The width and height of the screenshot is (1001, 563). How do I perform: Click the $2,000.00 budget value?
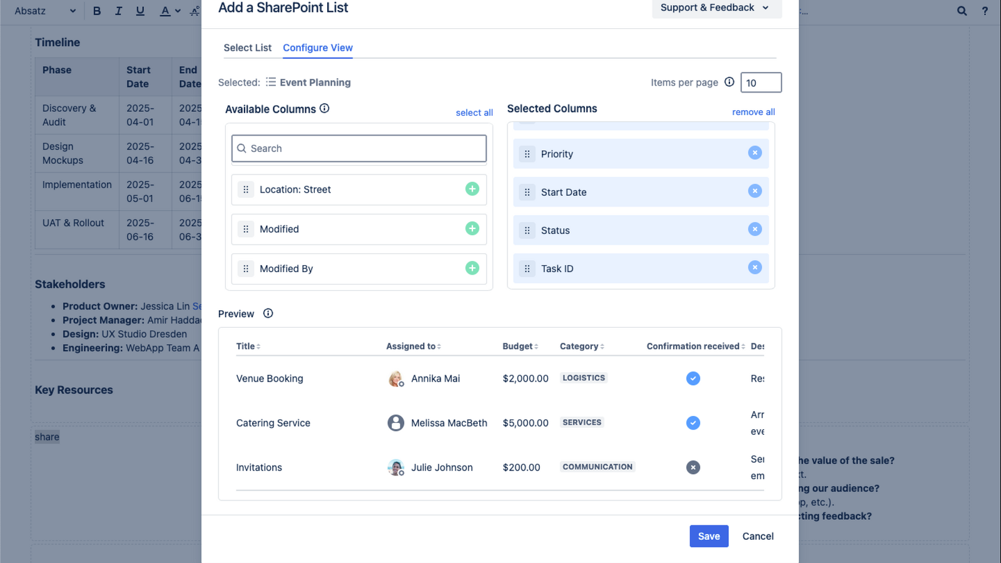coord(526,378)
